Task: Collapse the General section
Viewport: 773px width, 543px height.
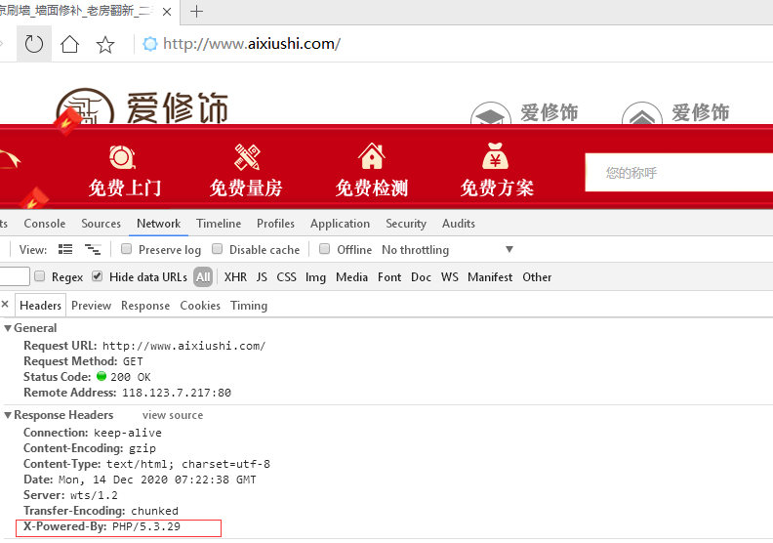Action: tap(8, 328)
